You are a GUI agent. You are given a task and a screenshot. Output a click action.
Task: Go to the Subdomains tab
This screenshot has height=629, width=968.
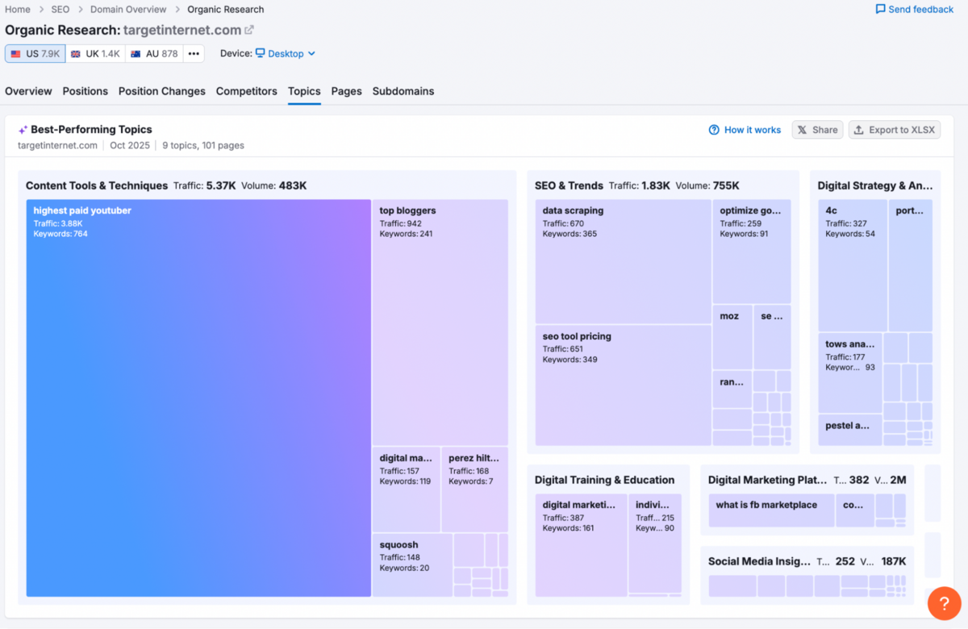point(403,91)
